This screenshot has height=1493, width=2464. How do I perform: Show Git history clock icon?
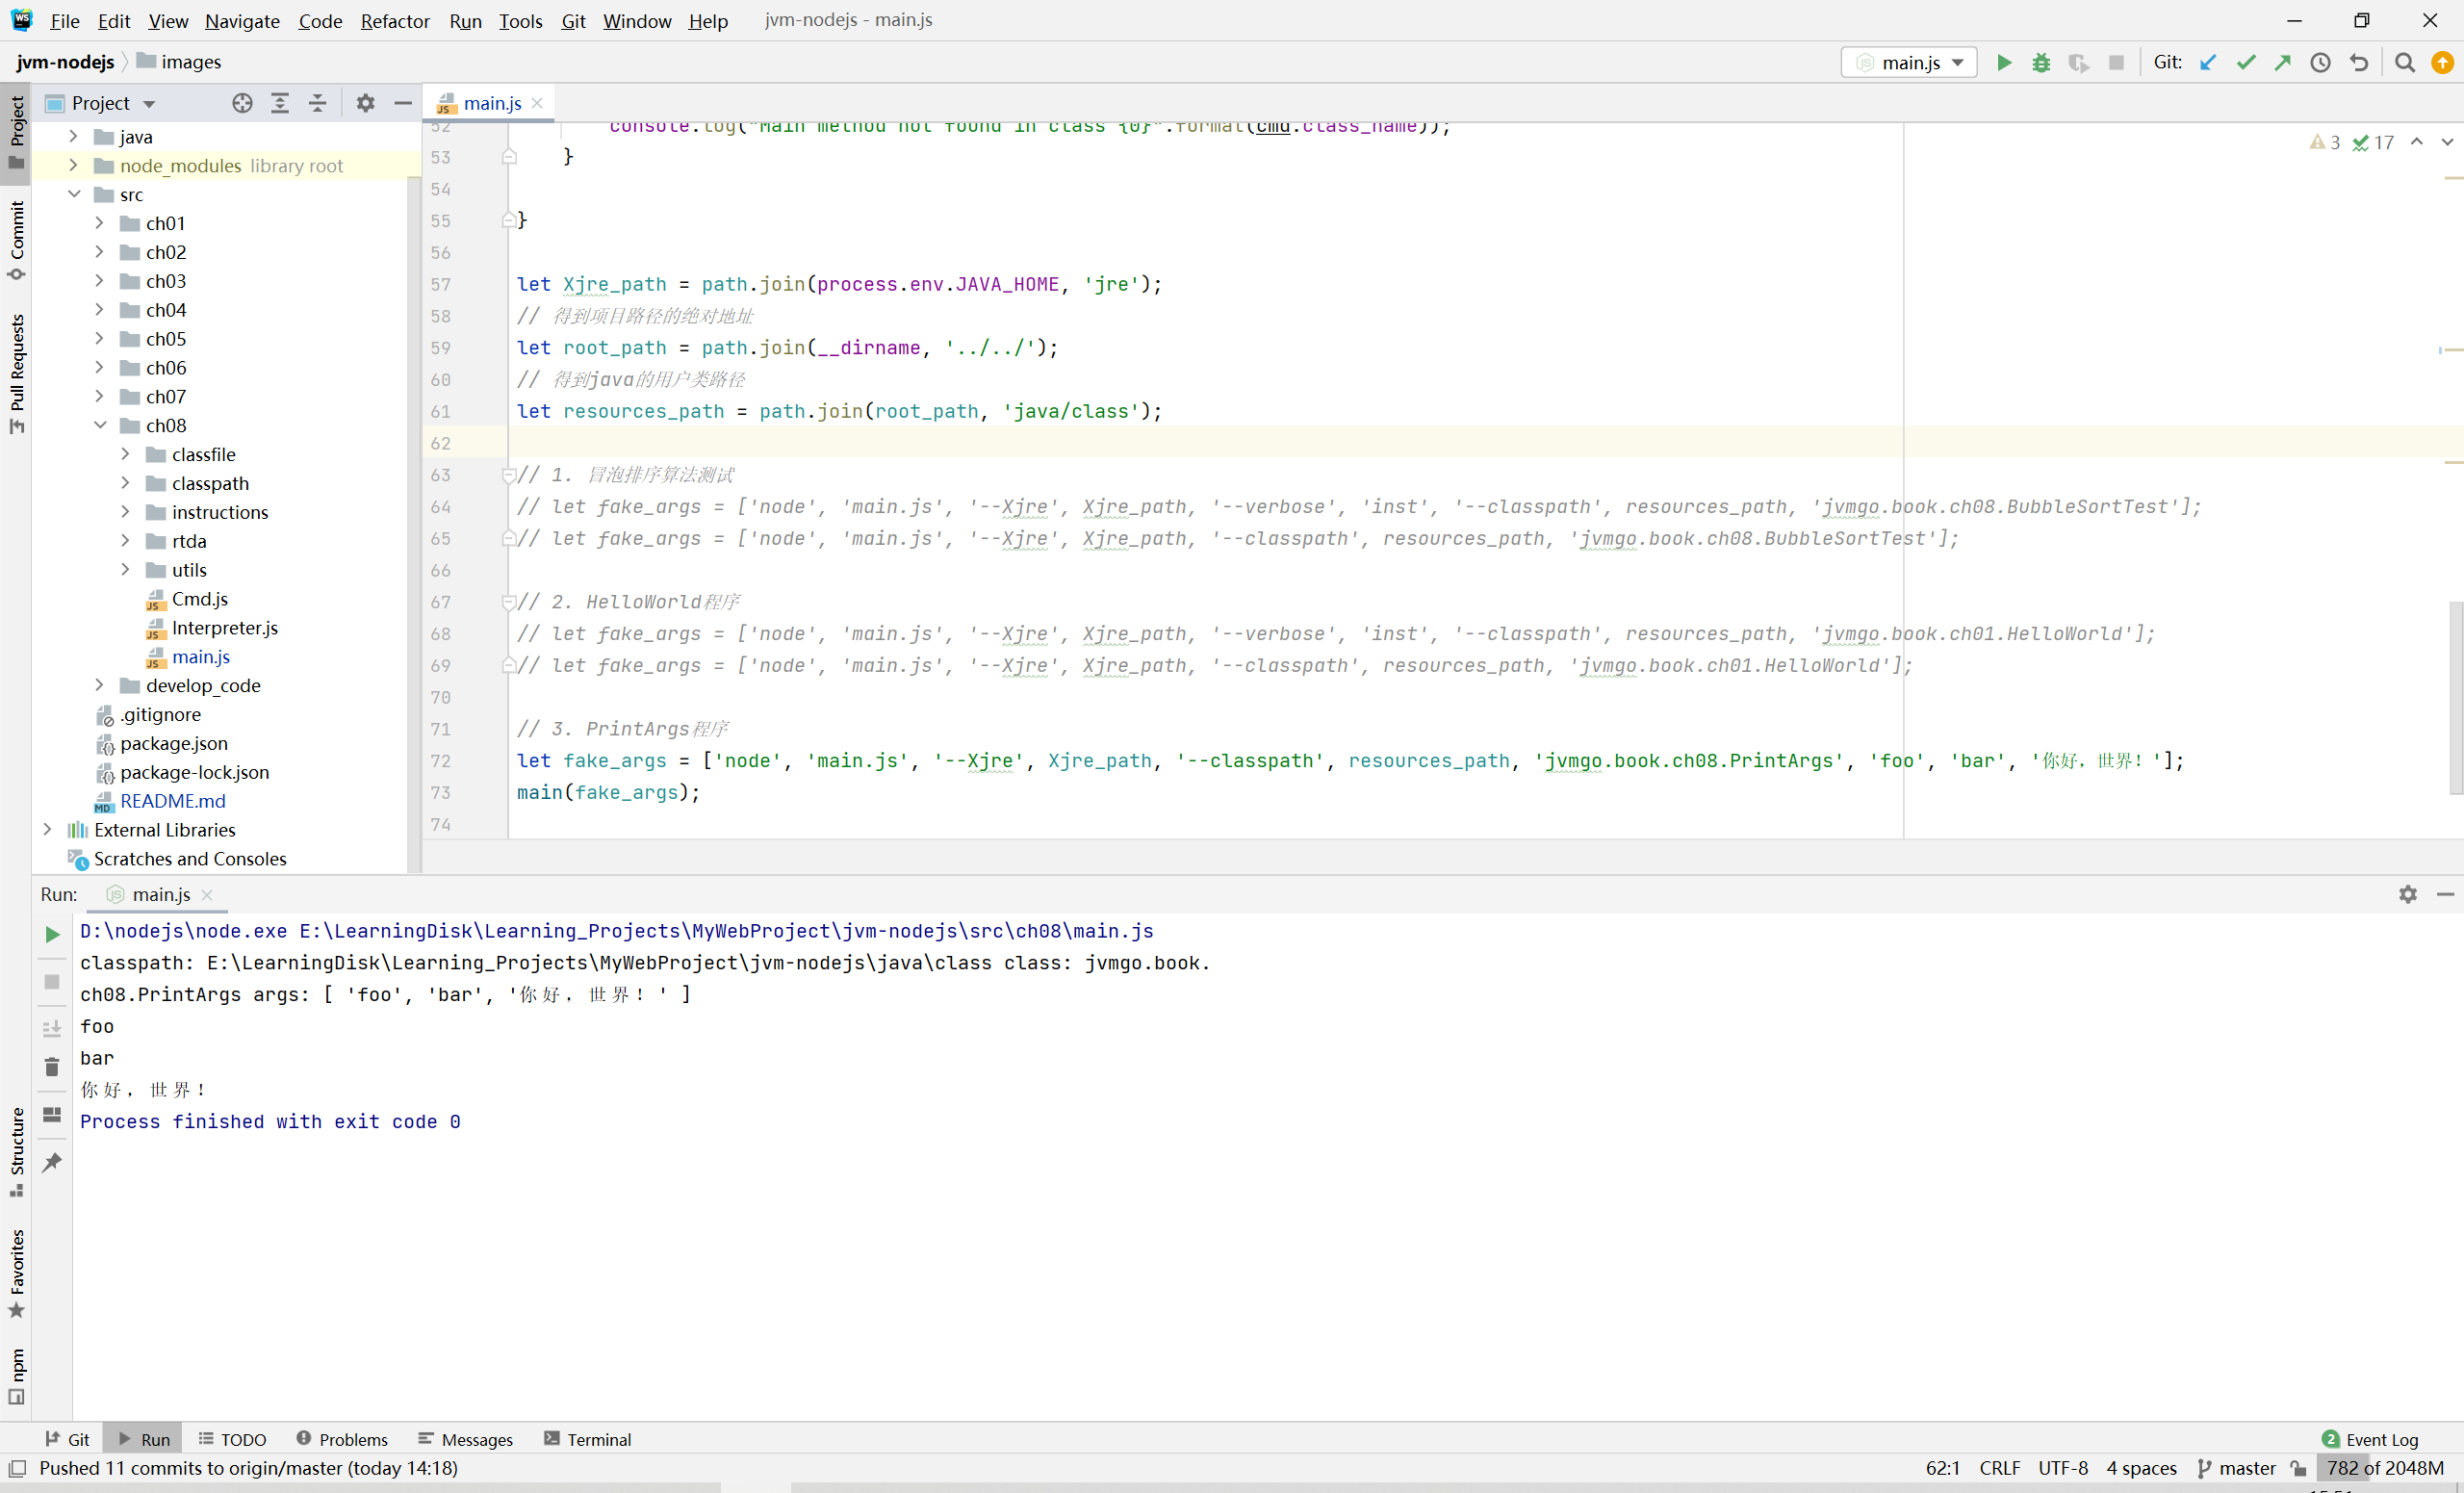2321,62
